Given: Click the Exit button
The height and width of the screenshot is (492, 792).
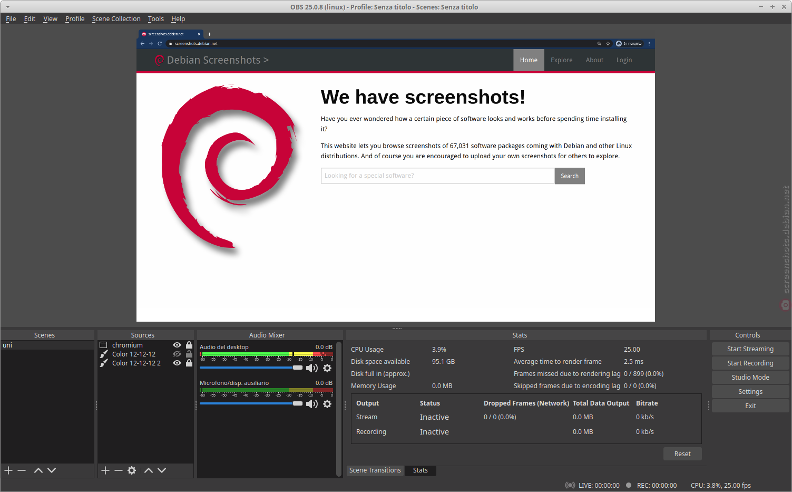Looking at the screenshot, I should [750, 406].
